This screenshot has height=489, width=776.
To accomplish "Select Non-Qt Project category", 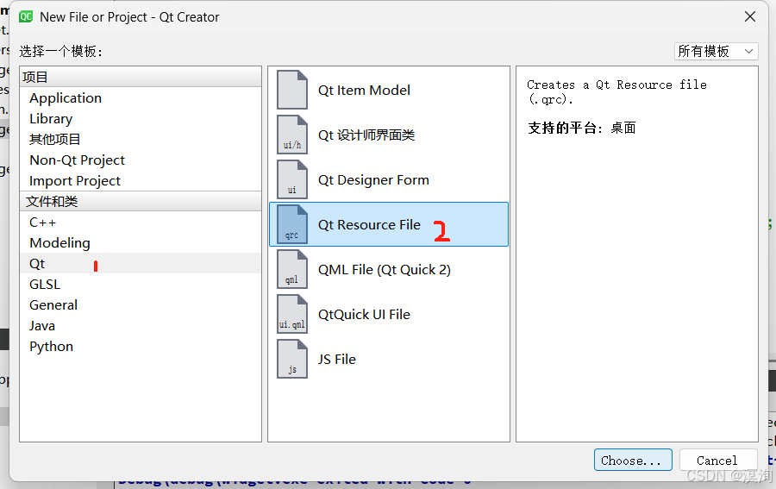I will click(x=141, y=160).
